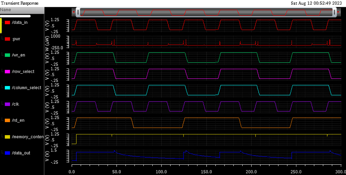Click the green /wr_en color swatch
This screenshot has height=175, width=346.
pos(8,55)
